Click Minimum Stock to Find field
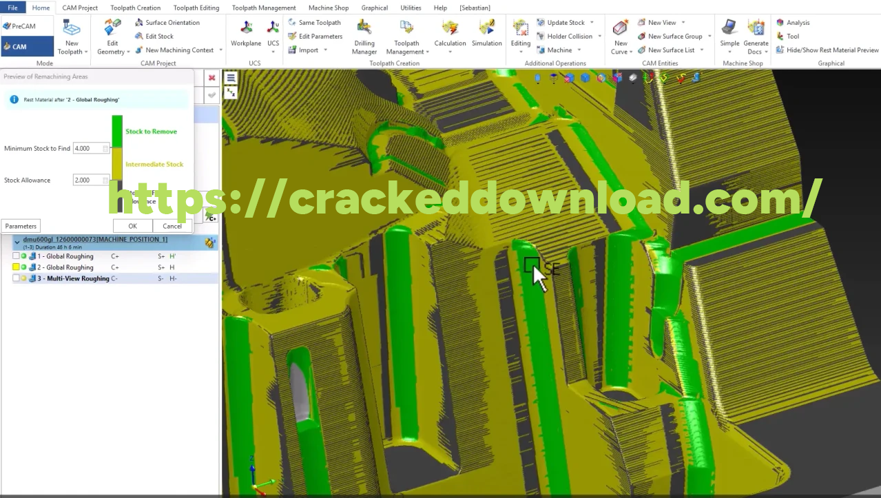Screen dimensions: 881x498 tap(91, 148)
